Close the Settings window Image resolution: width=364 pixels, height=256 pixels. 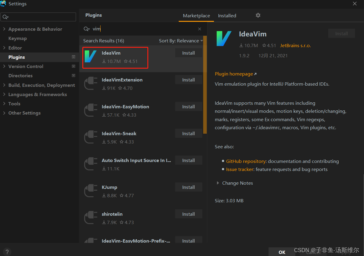click(x=355, y=4)
